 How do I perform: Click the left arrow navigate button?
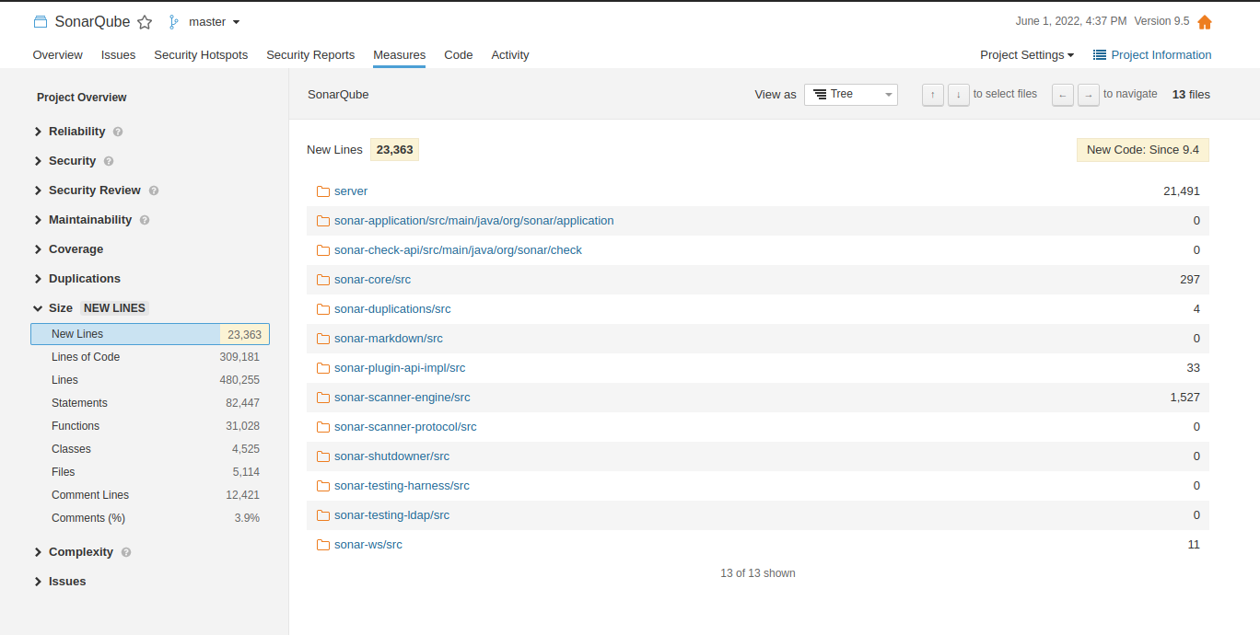click(x=1063, y=95)
